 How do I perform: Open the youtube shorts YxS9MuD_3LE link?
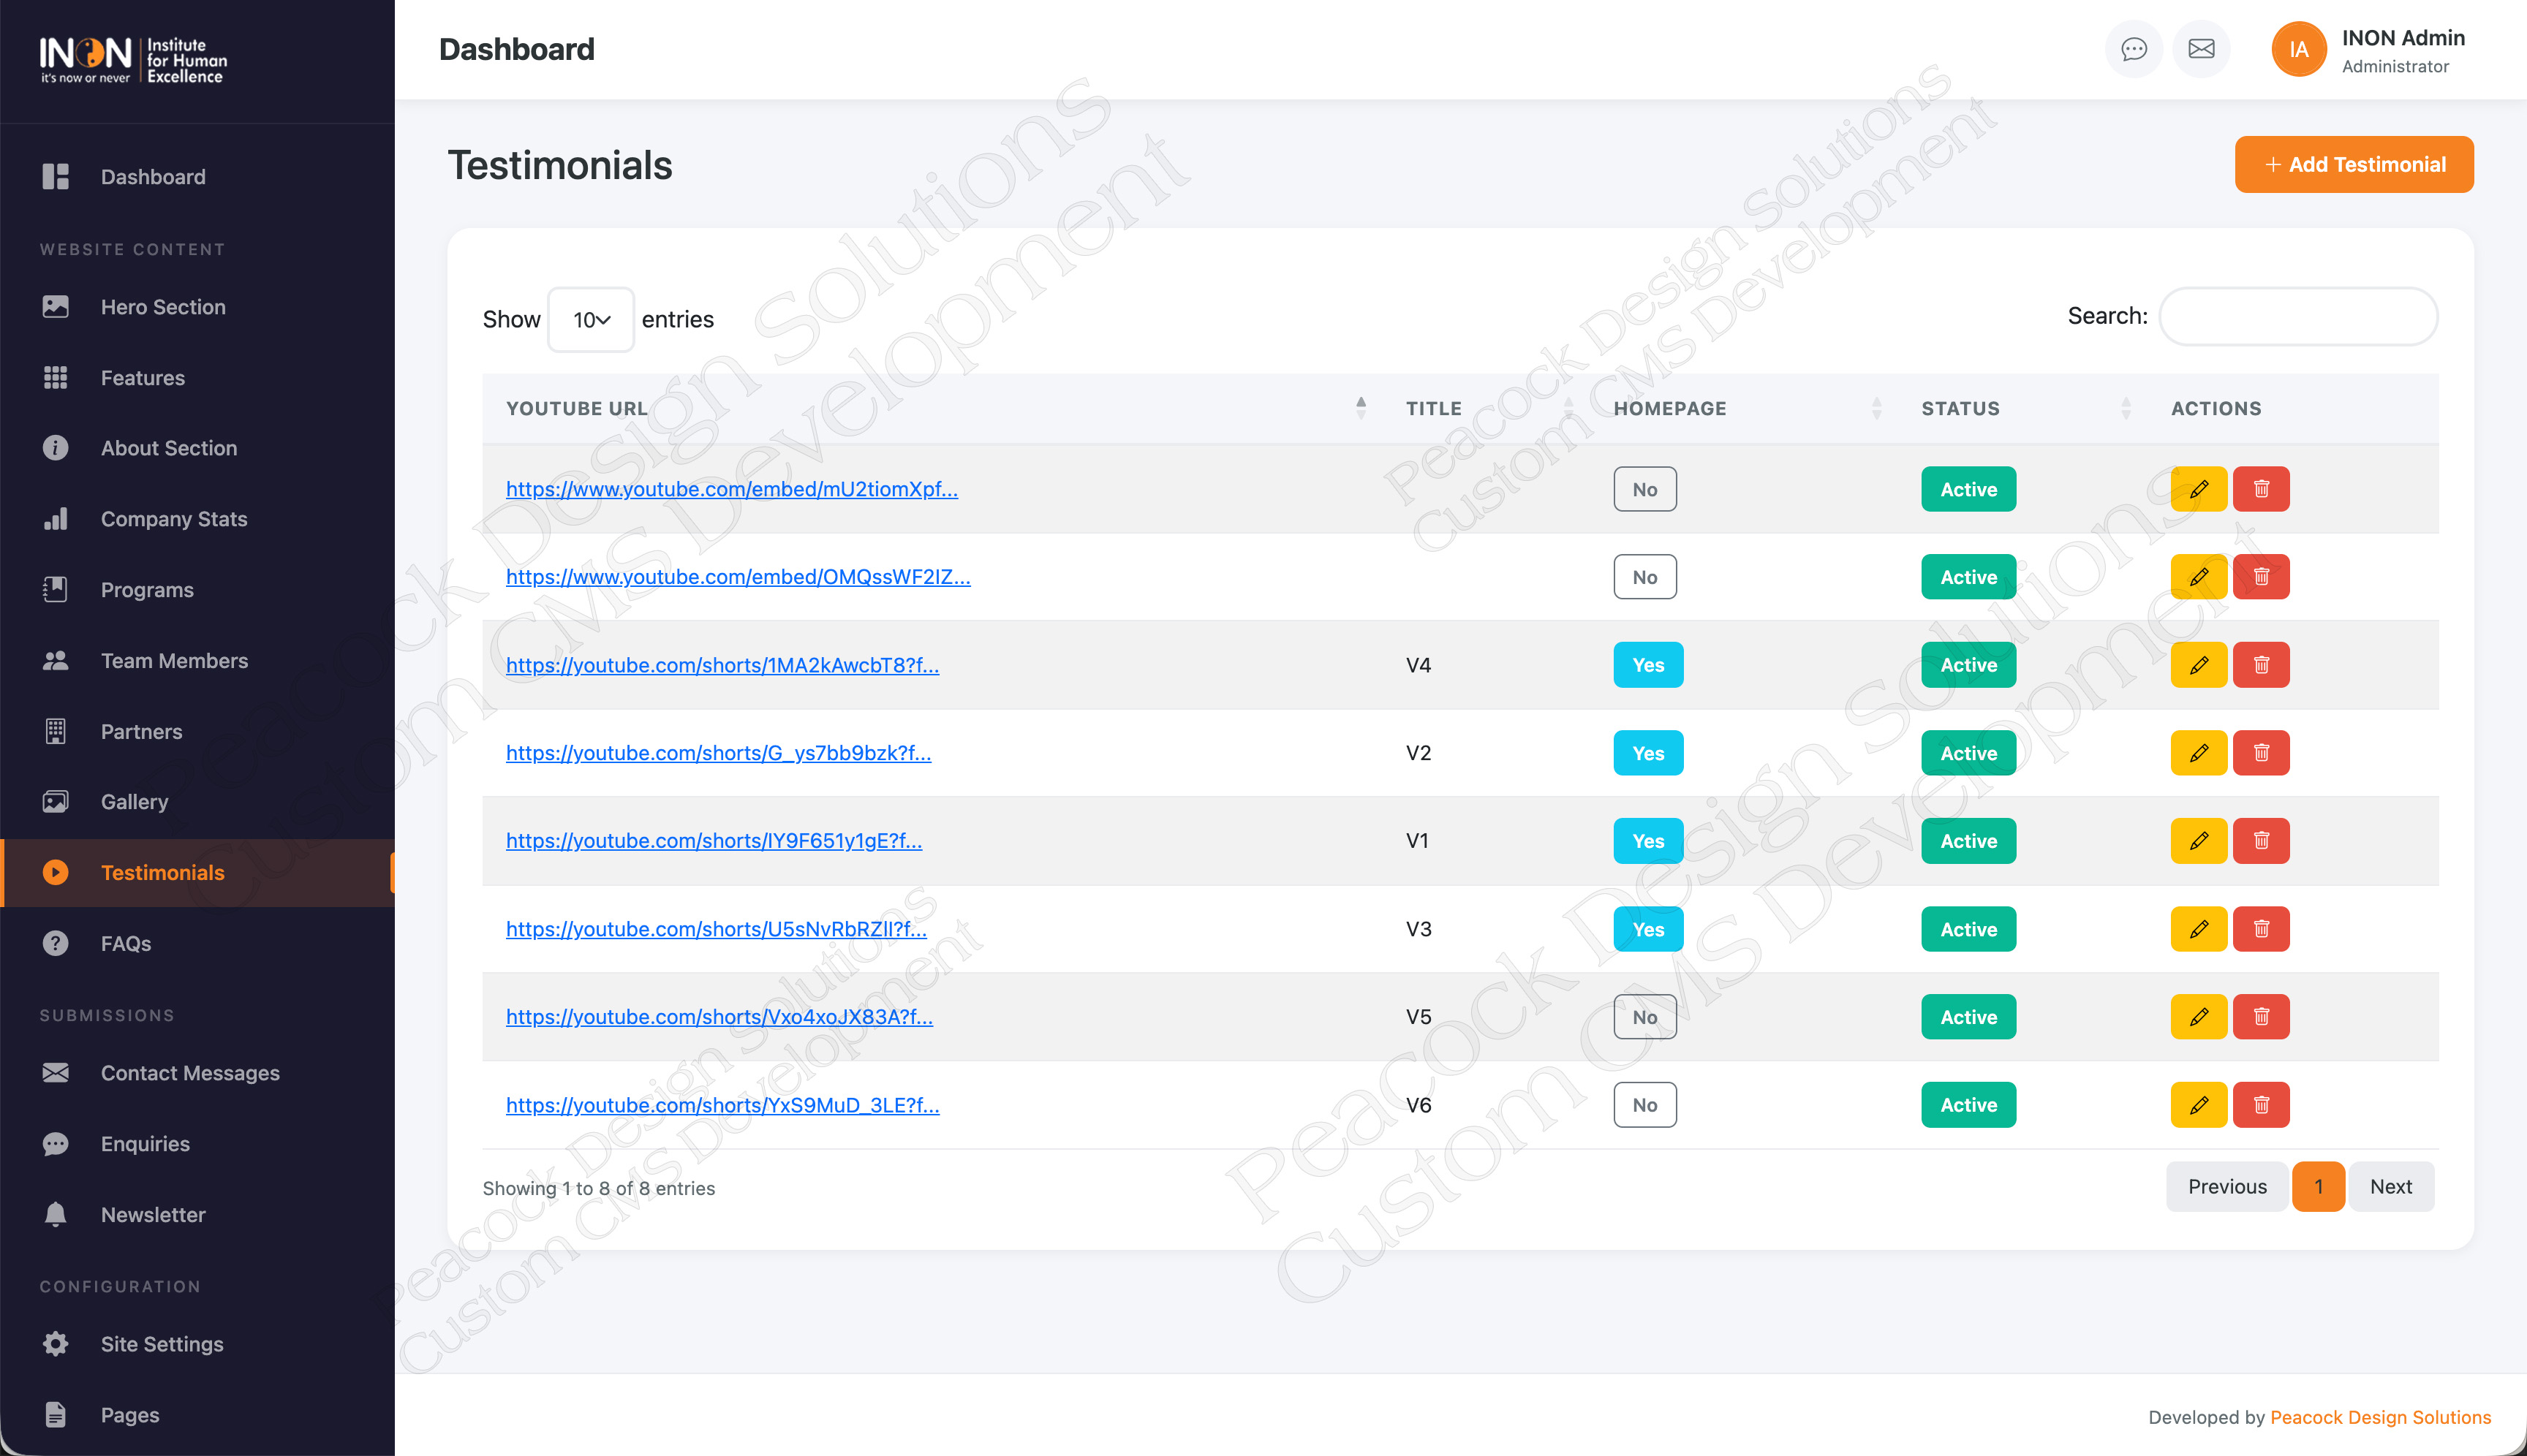(722, 1105)
